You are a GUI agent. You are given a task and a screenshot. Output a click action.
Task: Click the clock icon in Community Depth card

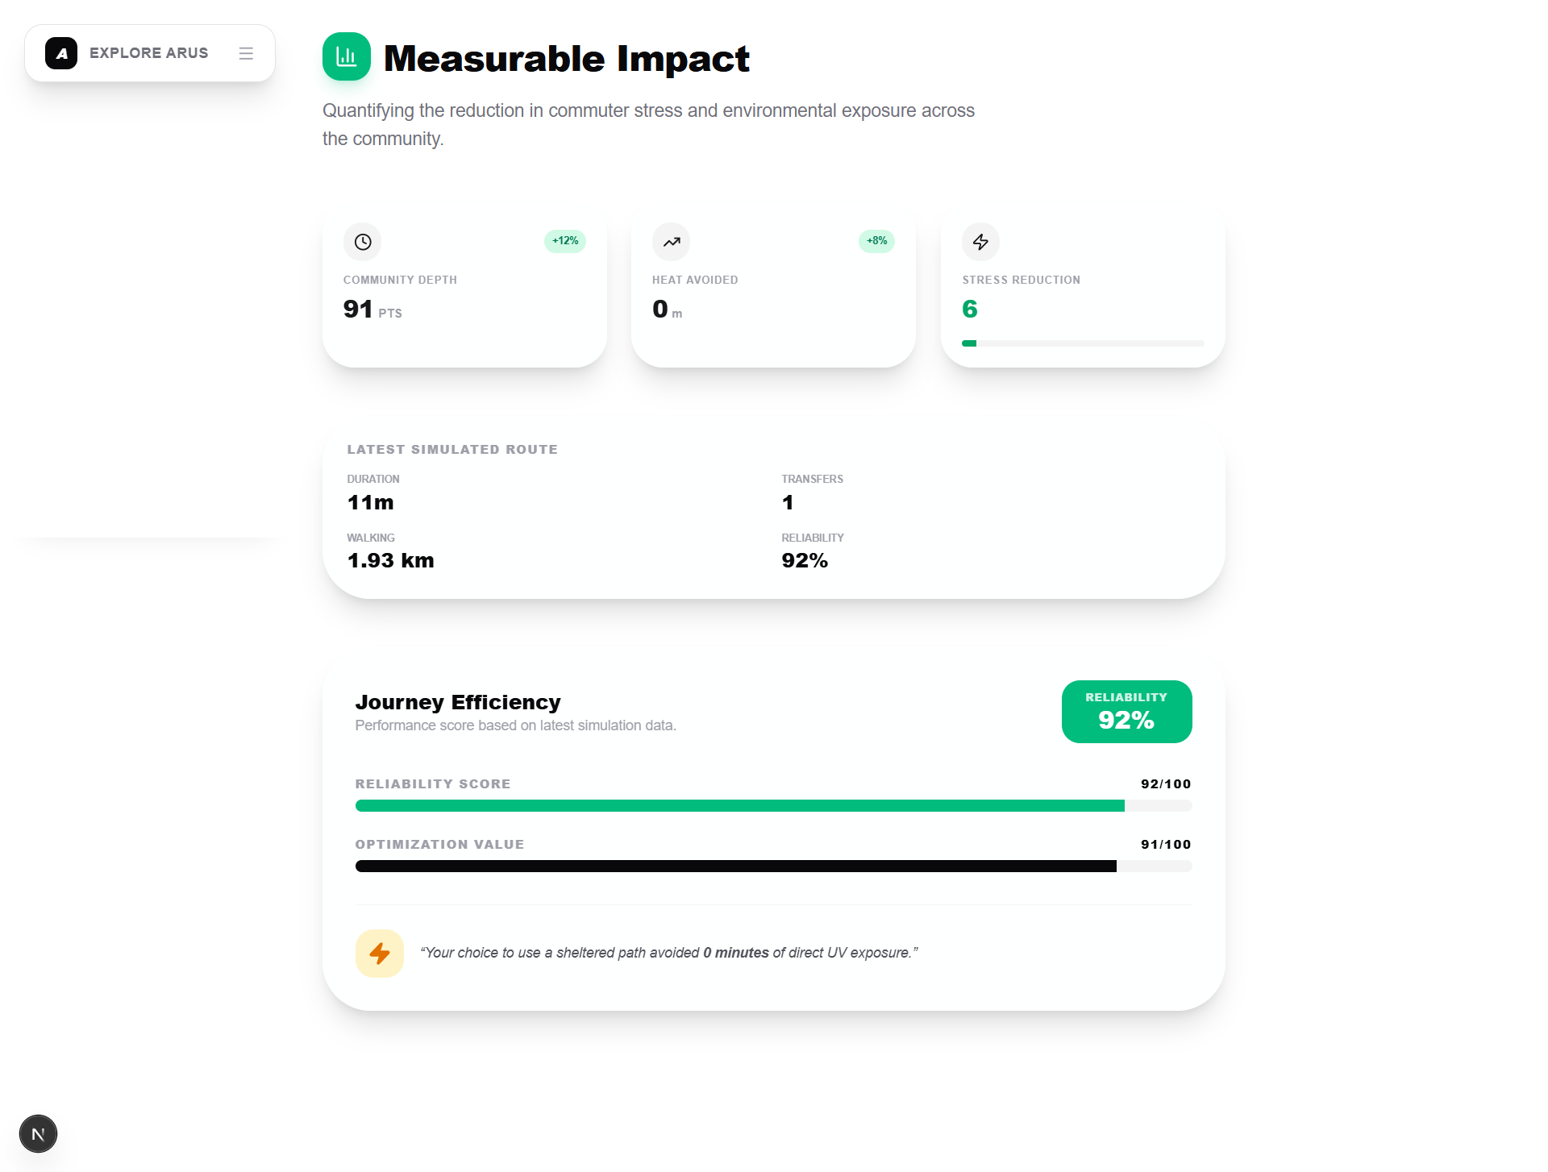[363, 242]
